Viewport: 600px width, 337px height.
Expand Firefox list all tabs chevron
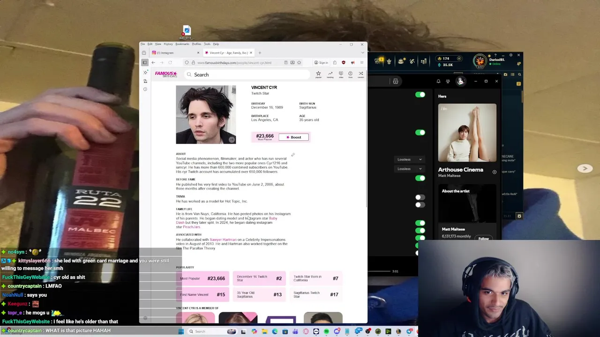point(362,53)
